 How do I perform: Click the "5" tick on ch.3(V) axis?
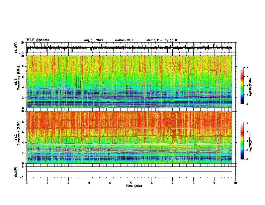coord(23,166)
